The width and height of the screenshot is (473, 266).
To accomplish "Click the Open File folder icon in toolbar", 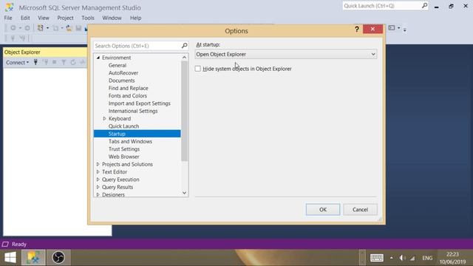I will pos(69,28).
